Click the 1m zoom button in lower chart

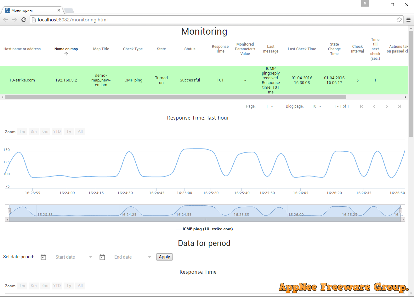22,286
